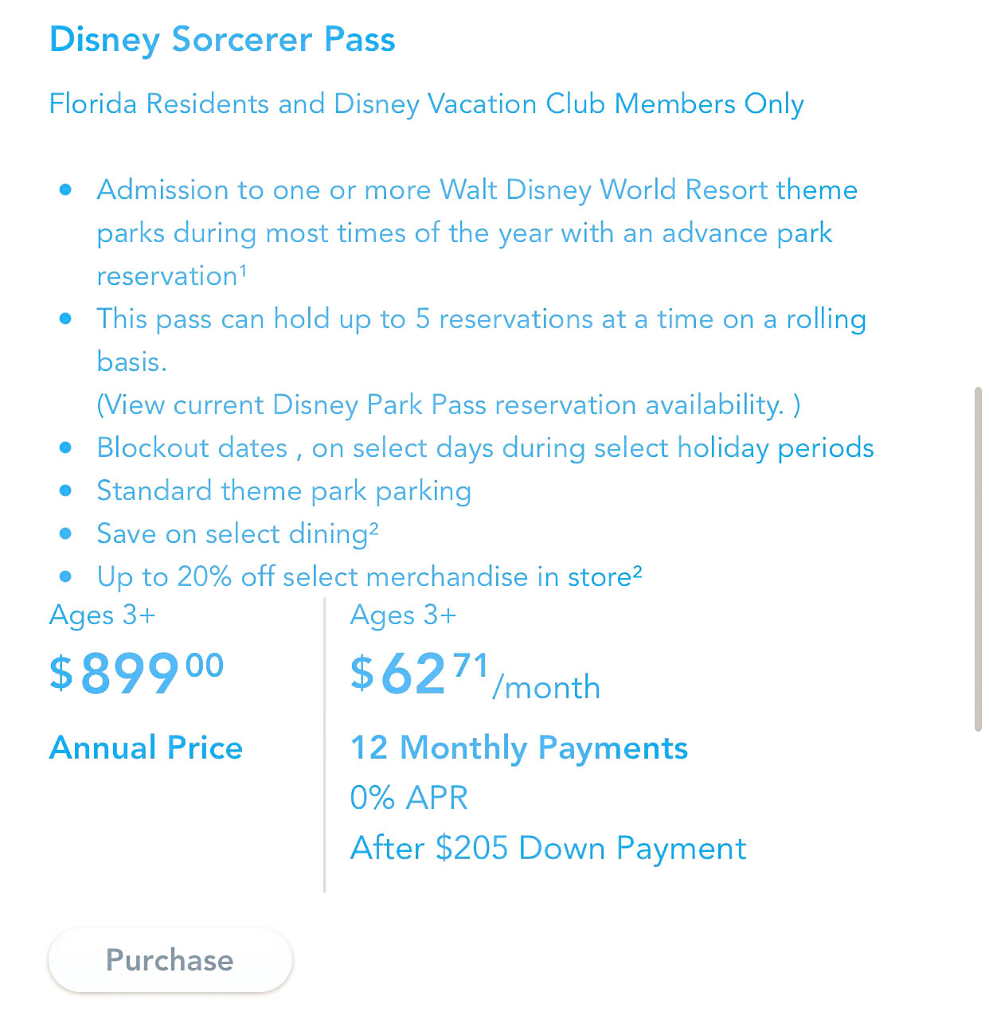Click footnote 2 after merchandise in store
Image resolution: width=989 pixels, height=1027 pixels.
click(637, 570)
